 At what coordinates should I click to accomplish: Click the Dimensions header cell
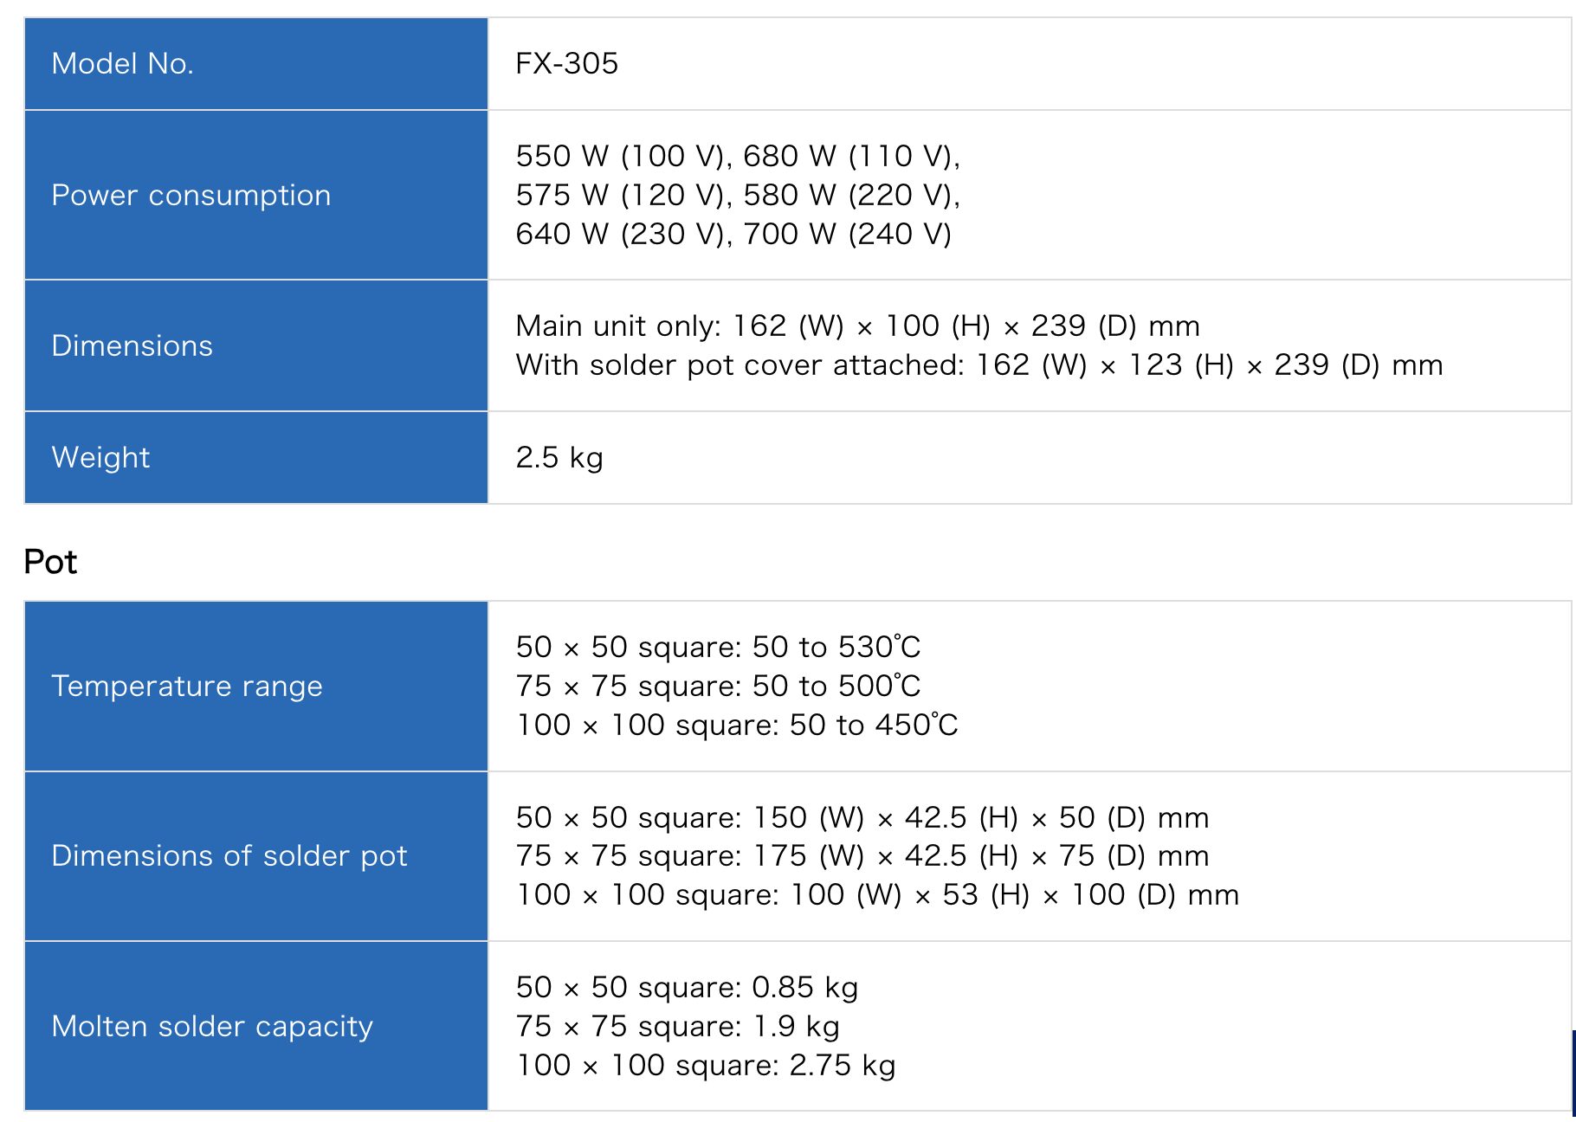coord(256,345)
